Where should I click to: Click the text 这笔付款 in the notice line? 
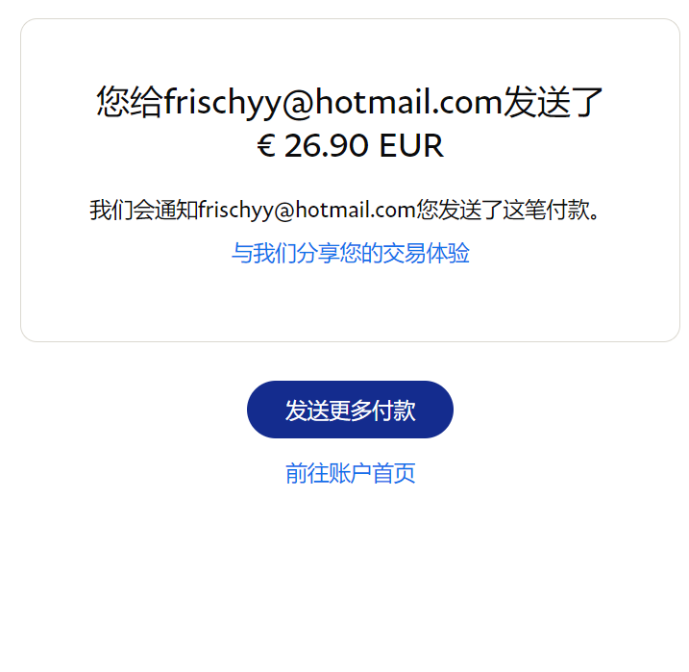(x=546, y=210)
